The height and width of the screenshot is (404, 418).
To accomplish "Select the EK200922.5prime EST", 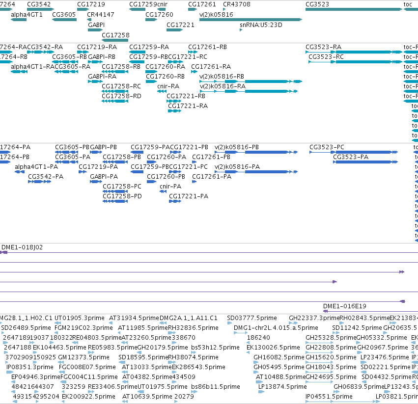I will coord(63,402).
